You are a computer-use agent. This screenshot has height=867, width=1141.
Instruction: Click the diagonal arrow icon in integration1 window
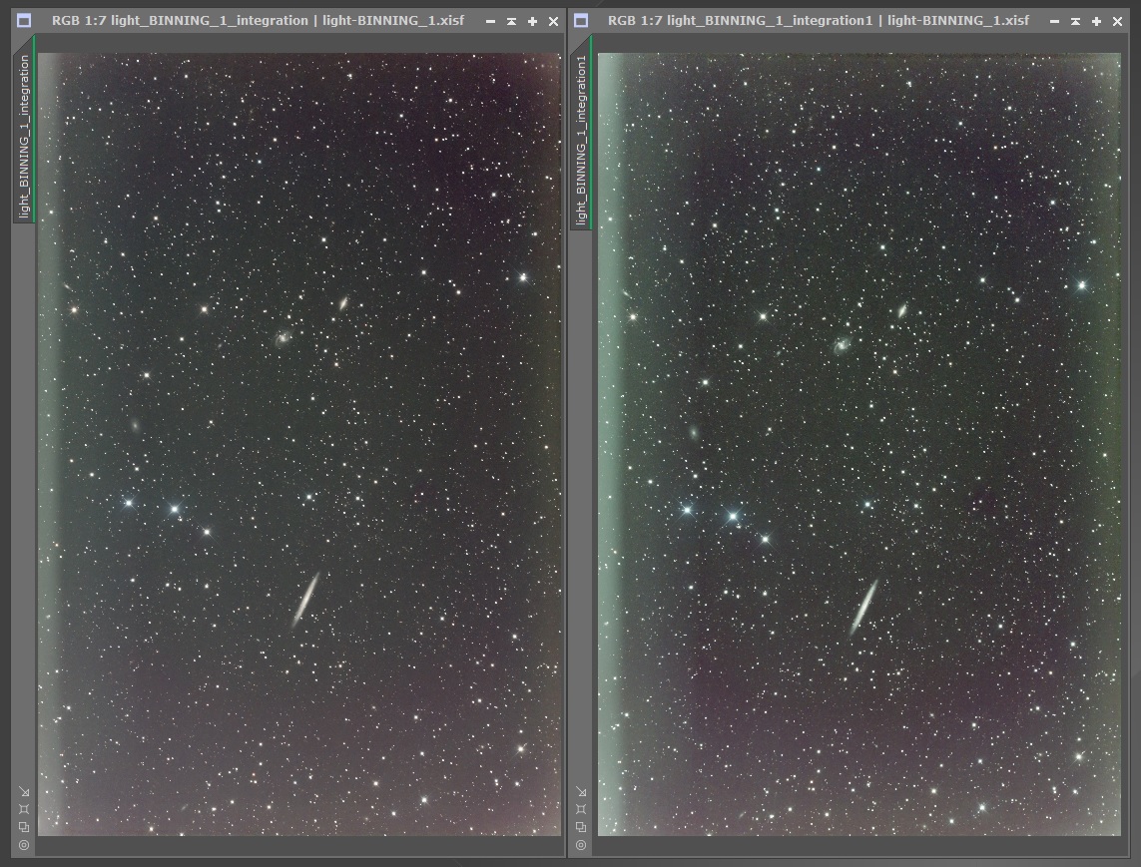581,791
